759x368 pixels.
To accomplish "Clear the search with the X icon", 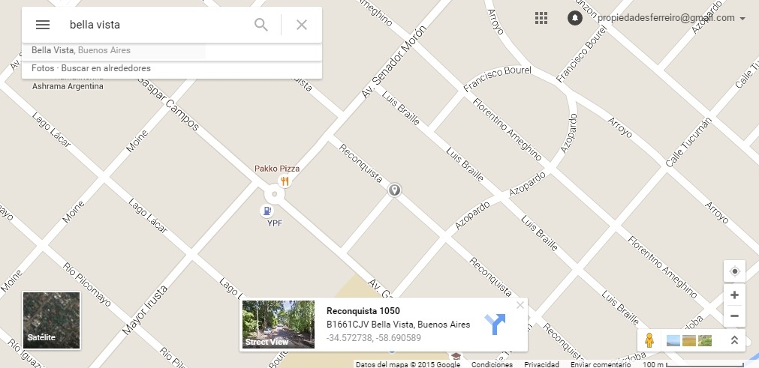I will pyautogui.click(x=302, y=25).
